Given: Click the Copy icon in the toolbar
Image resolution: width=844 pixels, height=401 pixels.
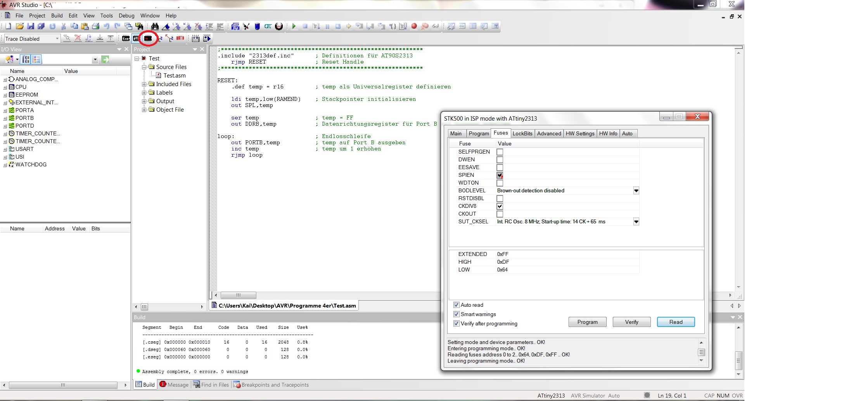Looking at the screenshot, I should [74, 26].
